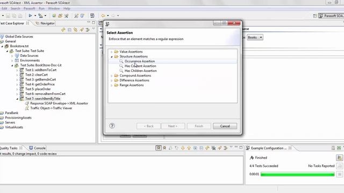Open the view menu triangle in Test Case Explorer
Screen dimensions: 344x193
[93, 29]
